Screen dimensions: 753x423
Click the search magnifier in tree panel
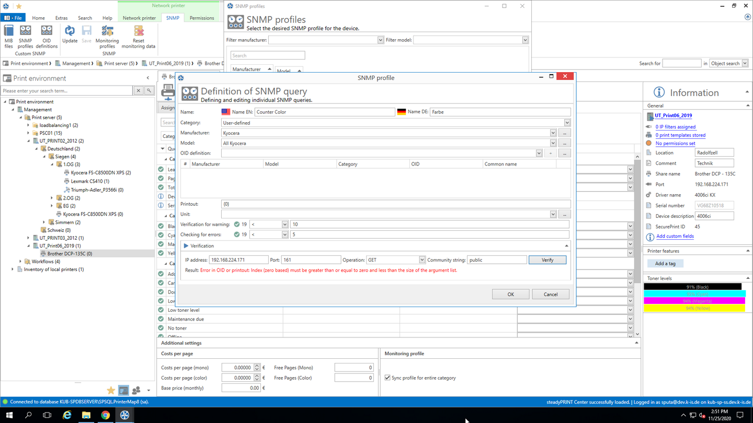pyautogui.click(x=149, y=91)
